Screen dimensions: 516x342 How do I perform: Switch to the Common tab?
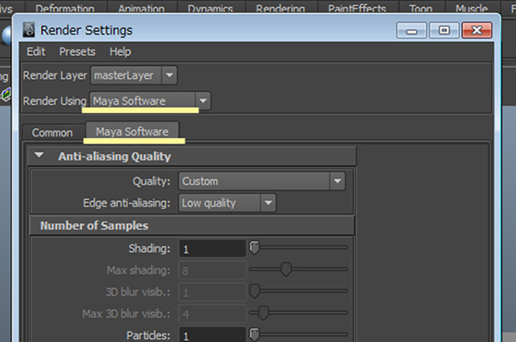point(52,132)
